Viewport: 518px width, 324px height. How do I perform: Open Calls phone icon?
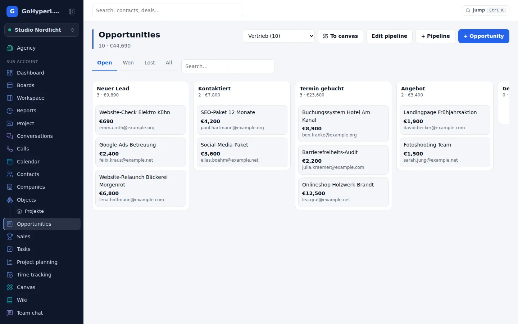[10, 149]
